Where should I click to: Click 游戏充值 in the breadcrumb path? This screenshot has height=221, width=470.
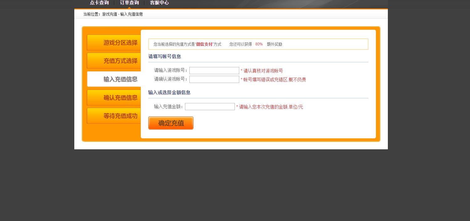pos(109,14)
